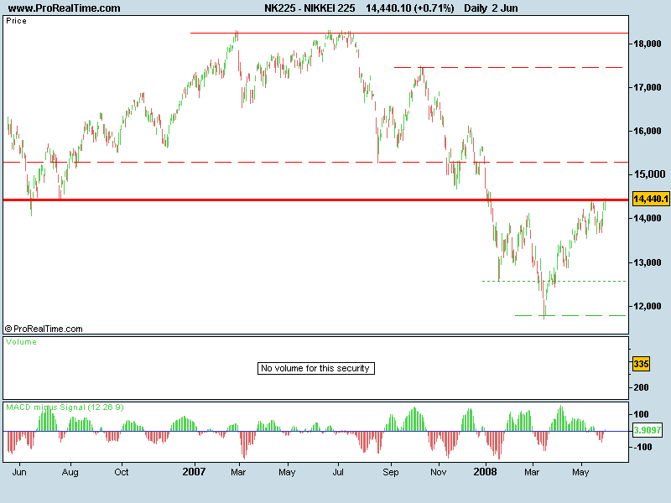This screenshot has width=671, height=503.
Task: Click the 14,000 price axis label
Action: (647, 218)
